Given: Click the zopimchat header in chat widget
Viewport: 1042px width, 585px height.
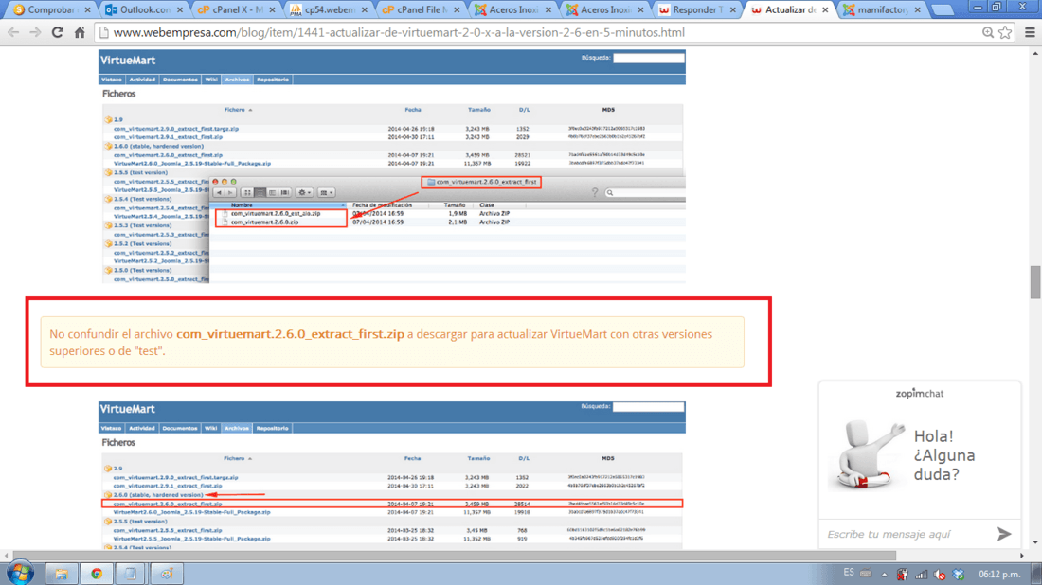Looking at the screenshot, I should tap(920, 393).
